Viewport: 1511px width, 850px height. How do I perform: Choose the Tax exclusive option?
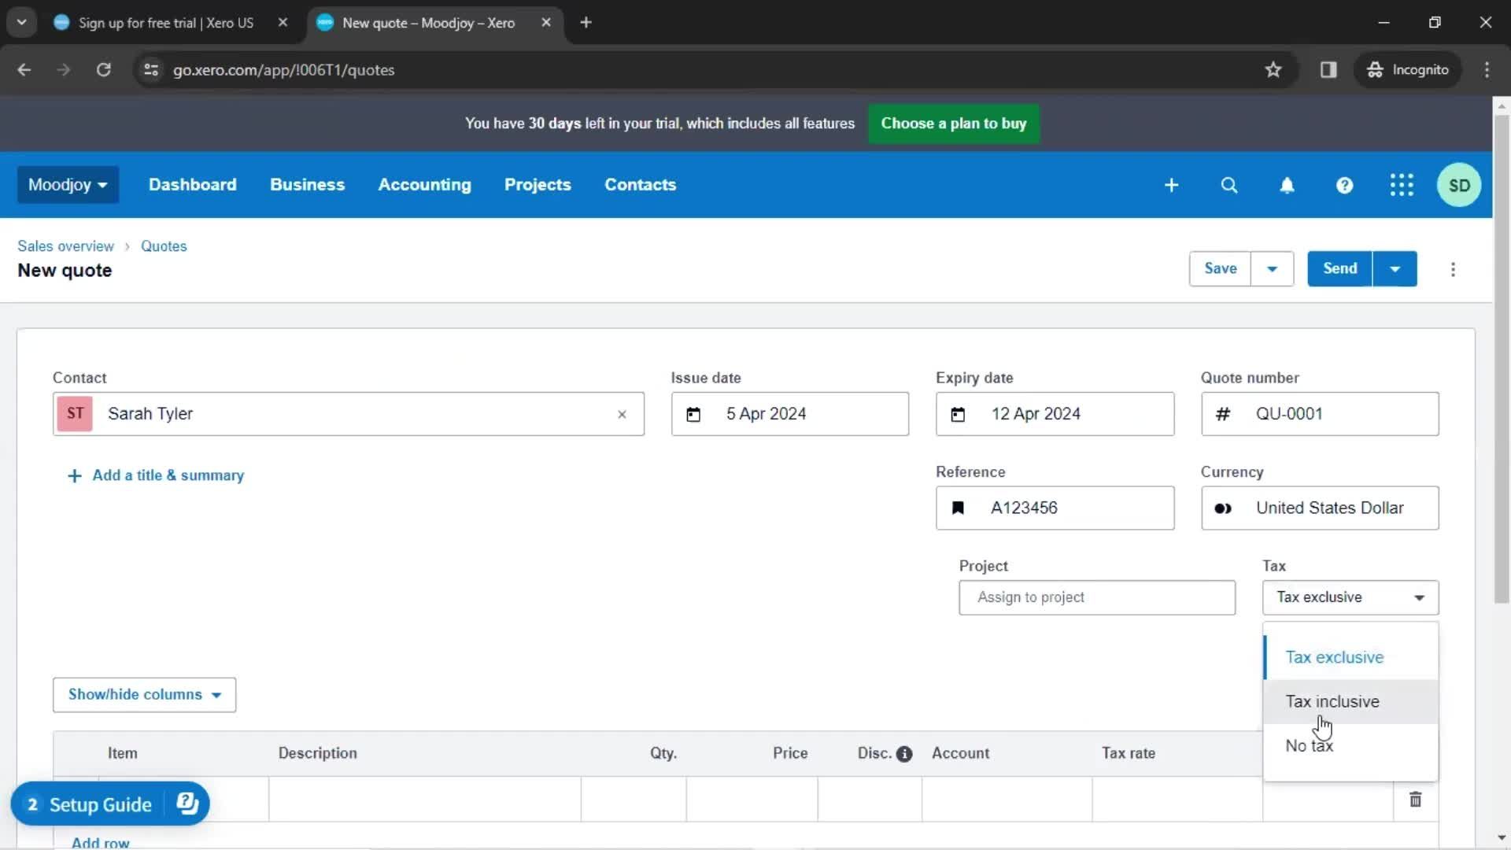click(1350, 657)
